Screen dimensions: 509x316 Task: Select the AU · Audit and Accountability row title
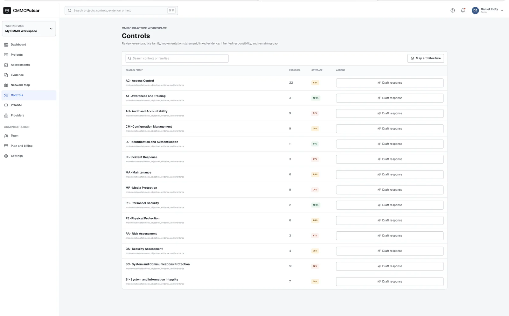[x=146, y=111]
